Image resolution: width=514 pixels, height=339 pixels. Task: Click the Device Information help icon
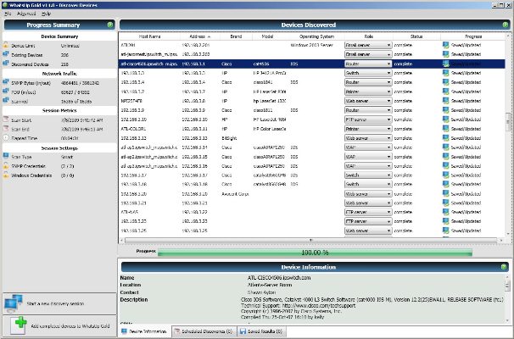coord(504,267)
